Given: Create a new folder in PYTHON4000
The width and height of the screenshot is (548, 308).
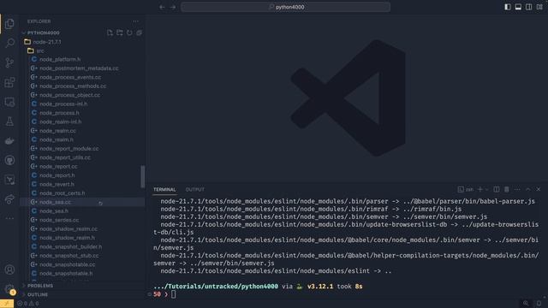Looking at the screenshot, I should pyautogui.click(x=120, y=33).
